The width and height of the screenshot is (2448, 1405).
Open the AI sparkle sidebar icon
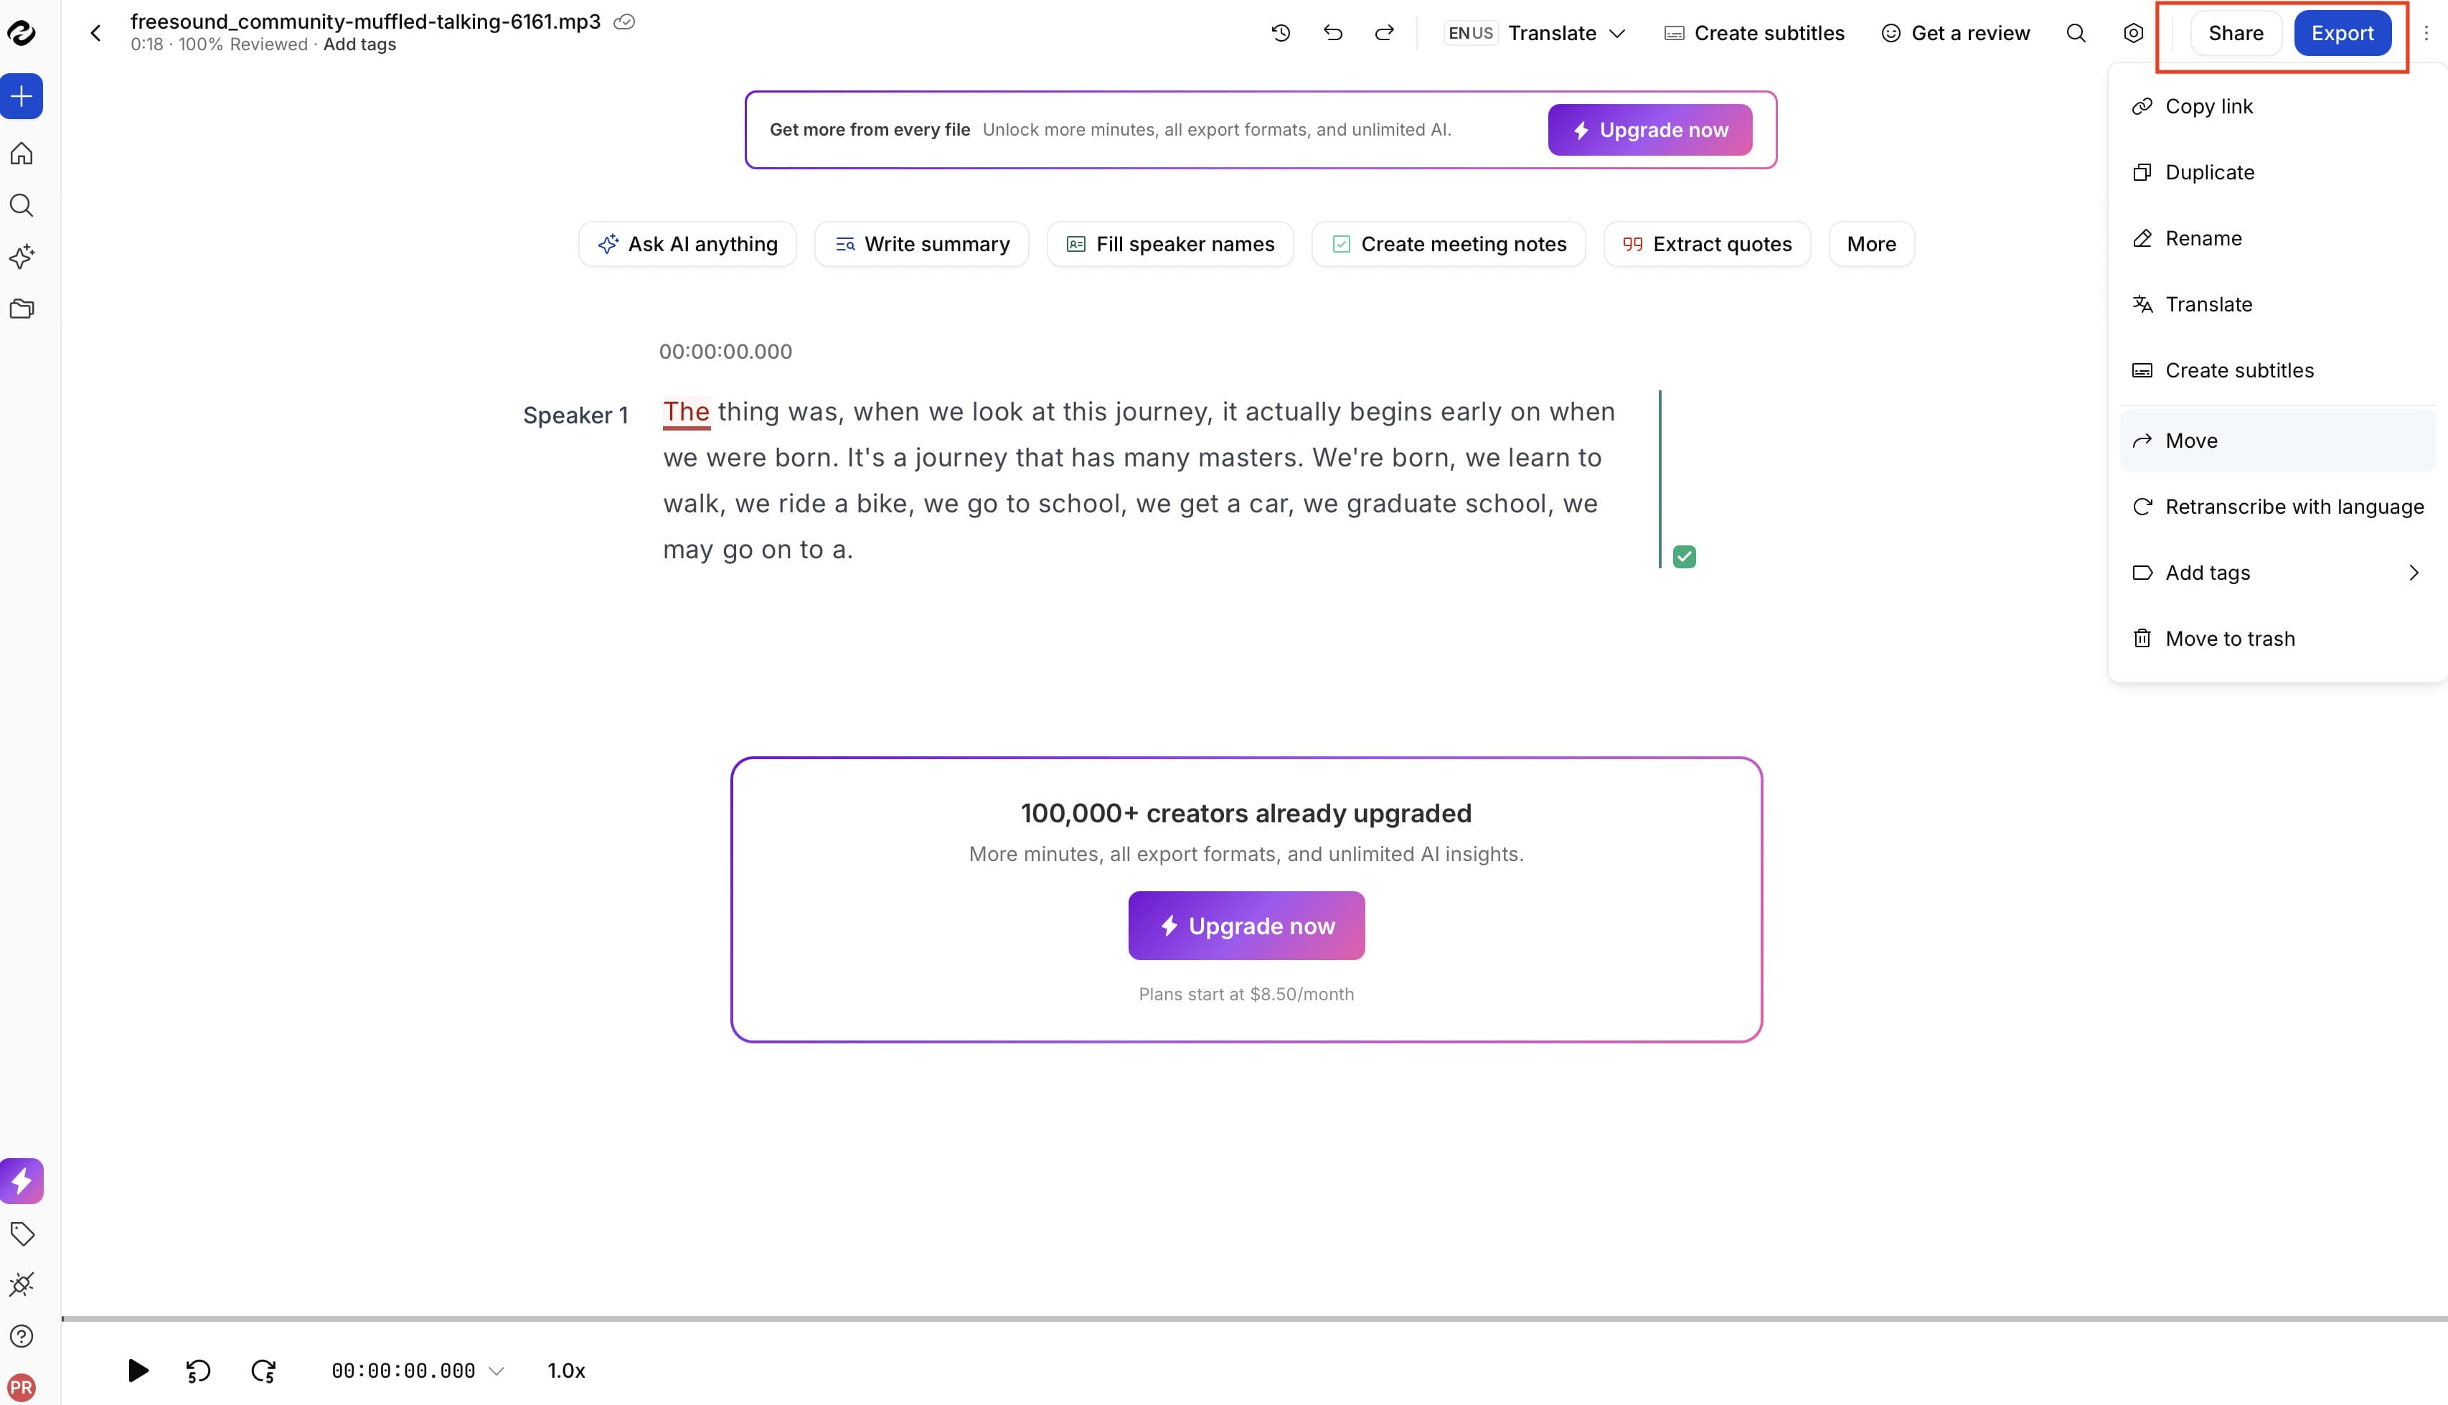(x=22, y=257)
